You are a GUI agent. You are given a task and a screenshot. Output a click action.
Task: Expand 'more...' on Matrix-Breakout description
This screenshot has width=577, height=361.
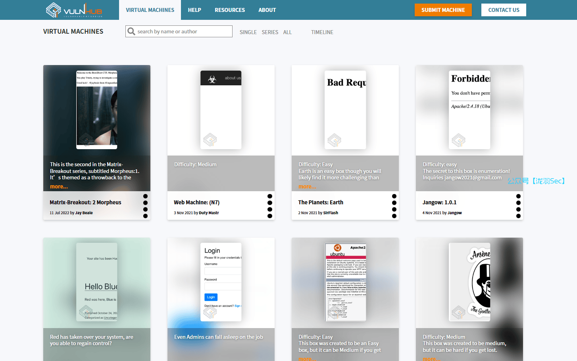click(59, 186)
